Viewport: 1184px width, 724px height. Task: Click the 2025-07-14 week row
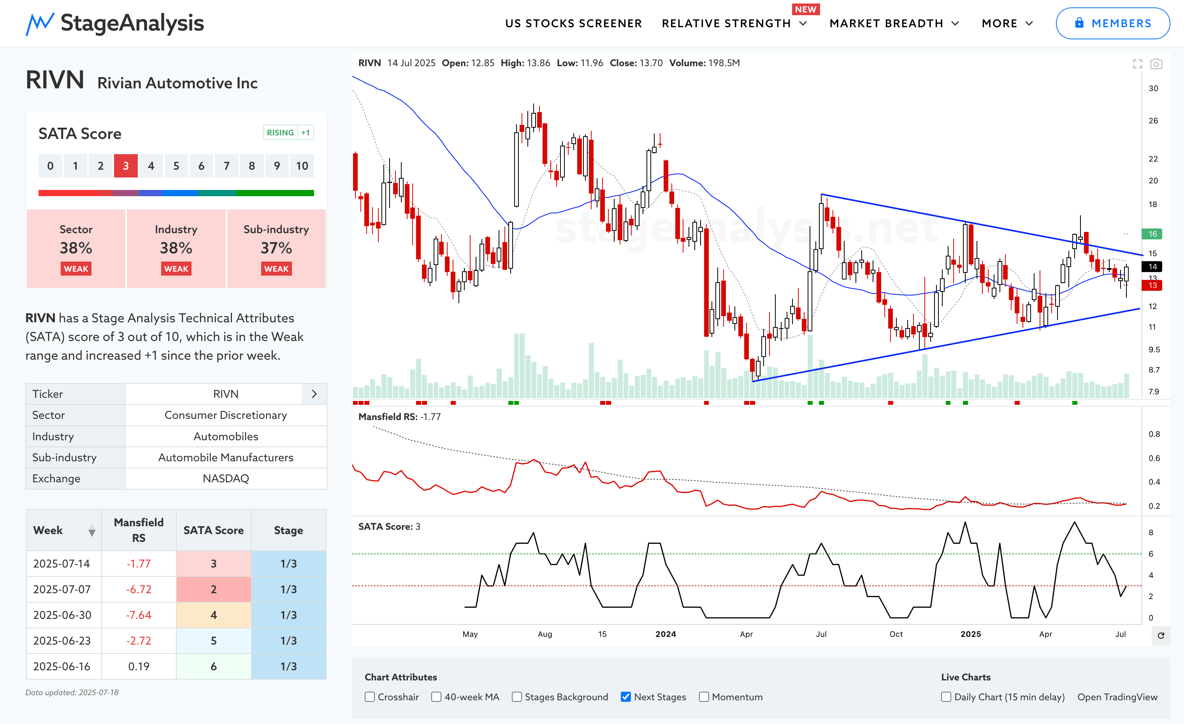click(x=176, y=564)
